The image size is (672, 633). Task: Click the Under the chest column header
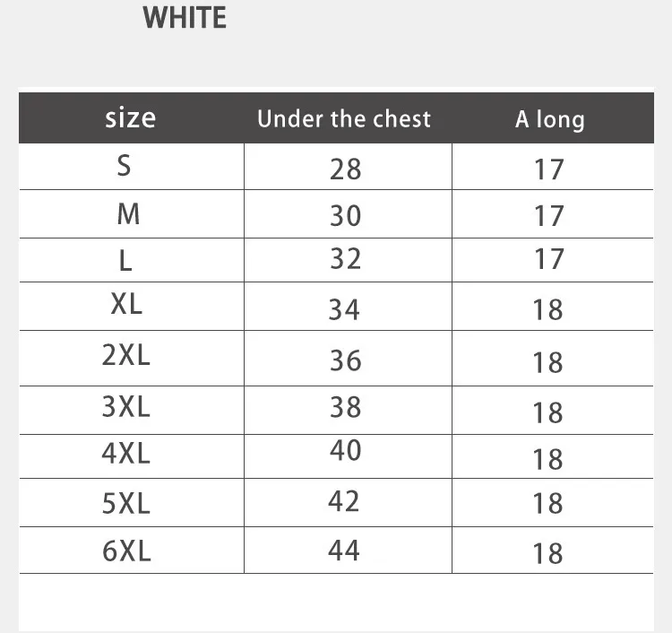[x=344, y=119]
